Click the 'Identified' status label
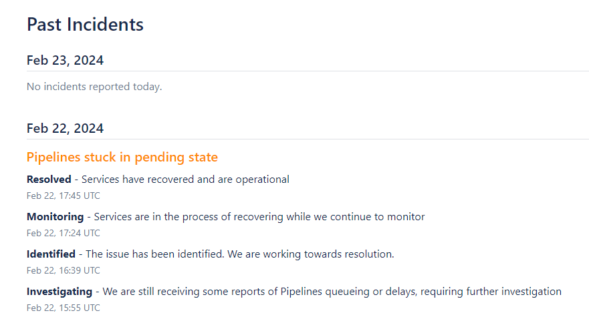This screenshot has width=589, height=323. pos(51,254)
